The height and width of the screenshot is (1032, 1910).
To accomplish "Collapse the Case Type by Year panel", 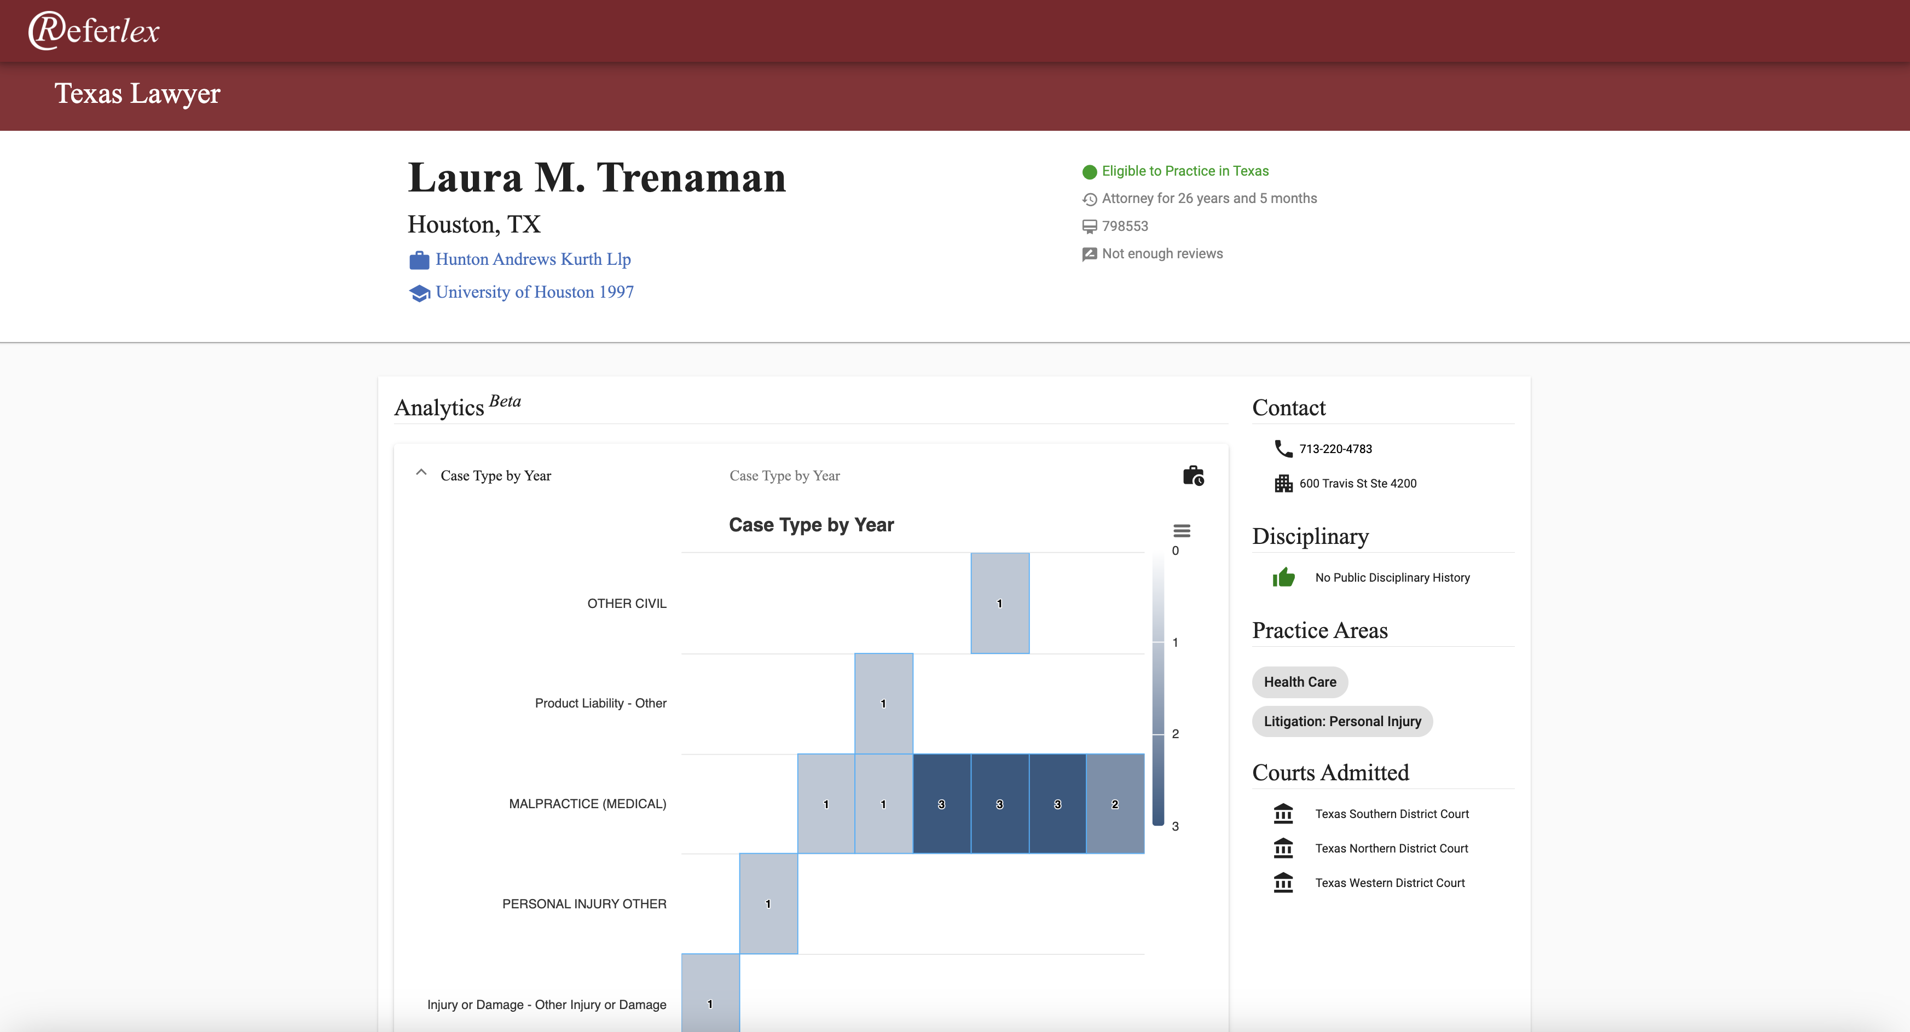I will (421, 473).
